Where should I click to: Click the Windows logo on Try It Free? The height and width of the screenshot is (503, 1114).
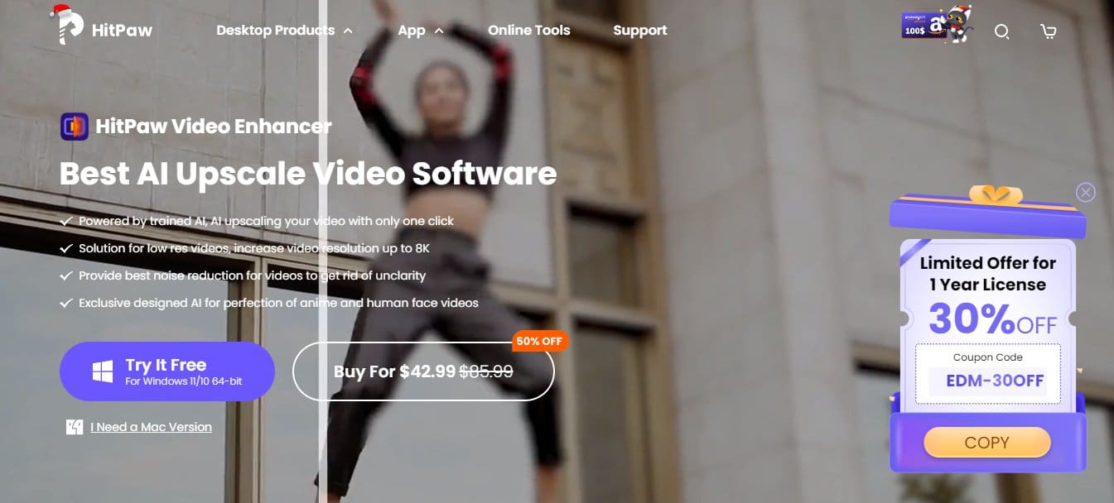pyautogui.click(x=103, y=371)
